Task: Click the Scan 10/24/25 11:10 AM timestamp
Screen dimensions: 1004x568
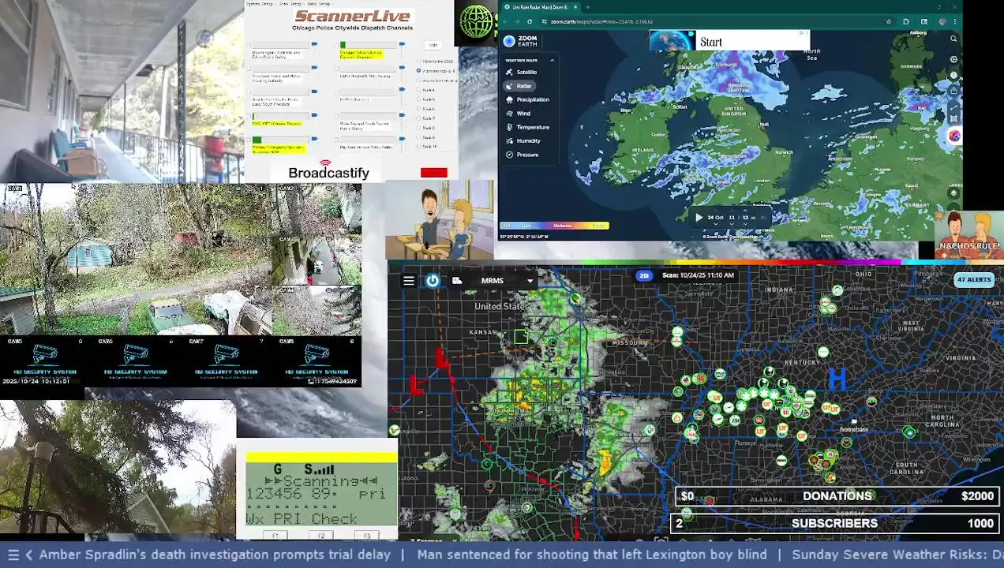Action: pyautogui.click(x=698, y=275)
